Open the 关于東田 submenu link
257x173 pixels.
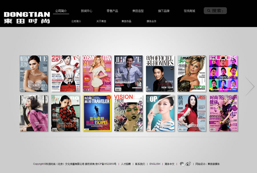click(x=101, y=21)
